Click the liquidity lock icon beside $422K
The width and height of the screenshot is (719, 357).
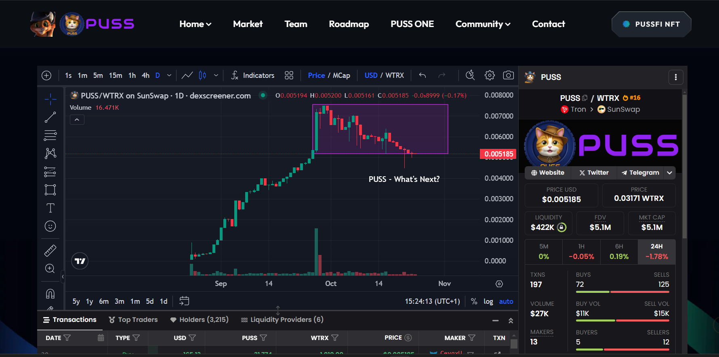point(562,228)
